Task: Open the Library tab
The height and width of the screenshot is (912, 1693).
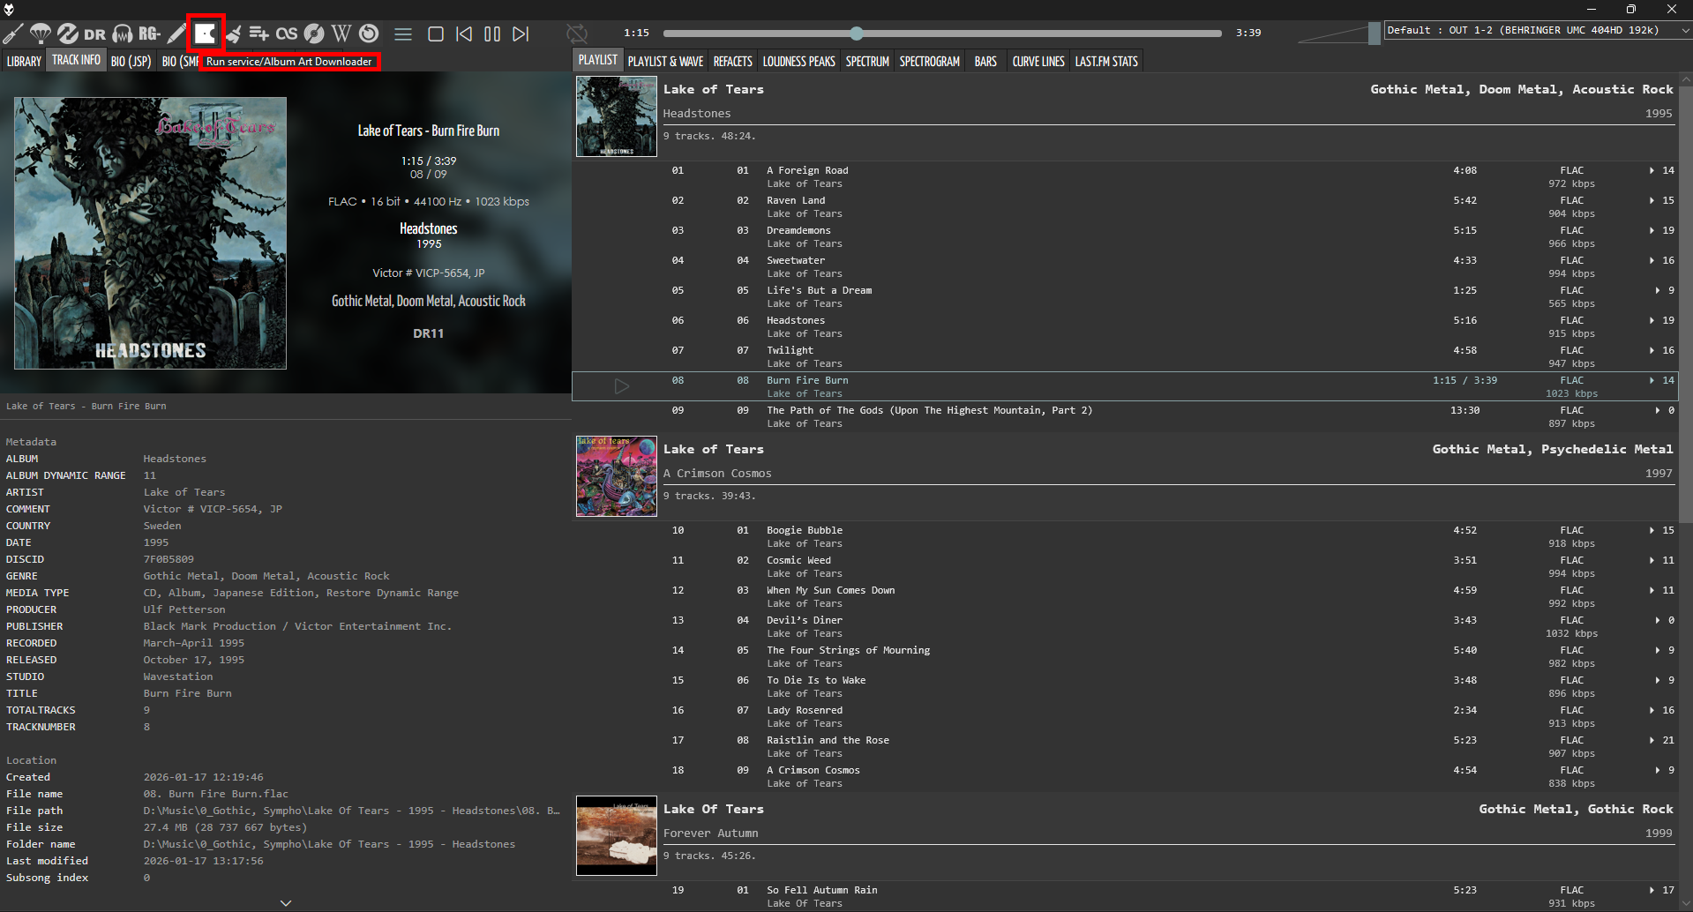Action: (x=24, y=61)
